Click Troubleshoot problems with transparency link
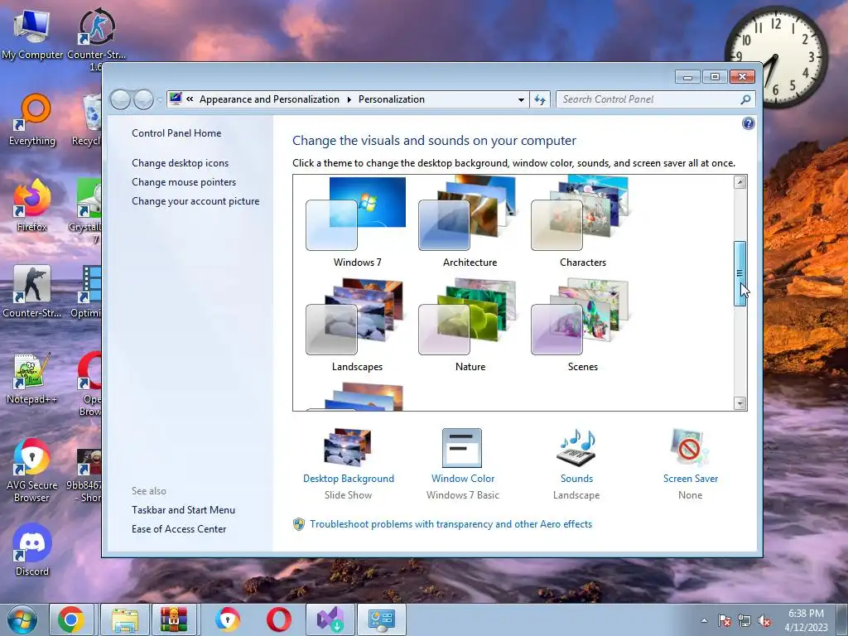Image resolution: width=848 pixels, height=636 pixels. coord(450,524)
